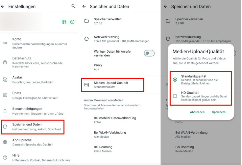
Task: Tap the QR code icon
Action: point(64,22)
